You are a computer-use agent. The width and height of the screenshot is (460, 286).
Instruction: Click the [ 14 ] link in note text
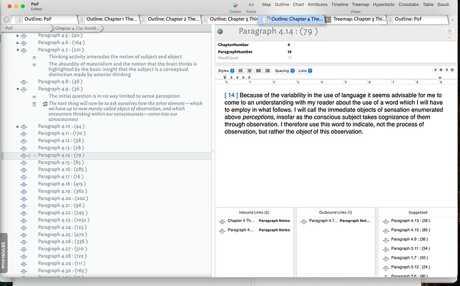coord(231,95)
